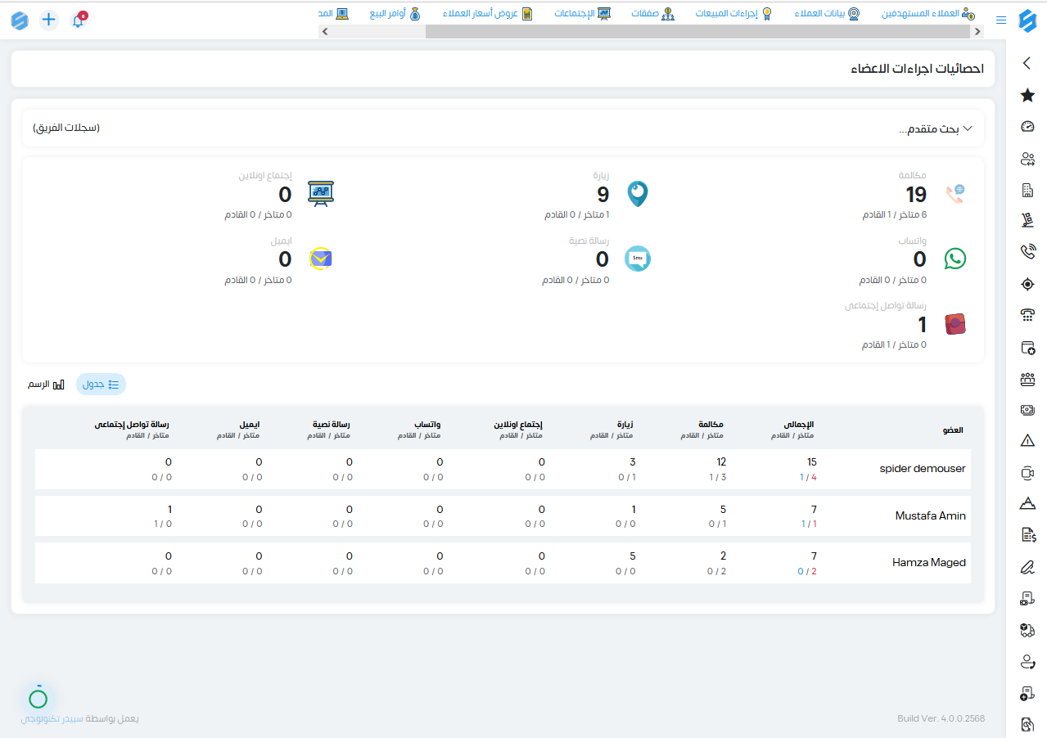Click the واتساب WhatsApp stat card
This screenshot has height=738, width=1047.
pyautogui.click(x=914, y=260)
